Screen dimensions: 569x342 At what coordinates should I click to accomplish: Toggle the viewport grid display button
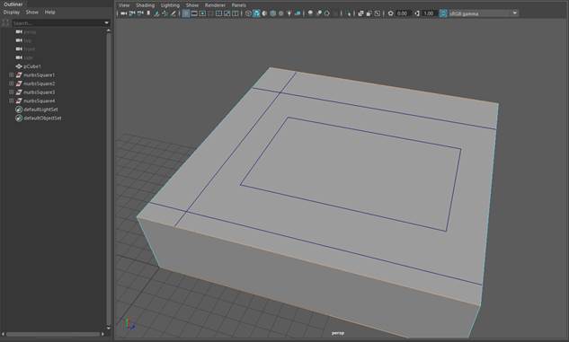click(186, 13)
